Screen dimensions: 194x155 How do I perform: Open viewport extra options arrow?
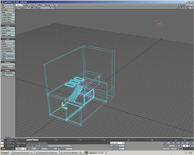point(53,8)
